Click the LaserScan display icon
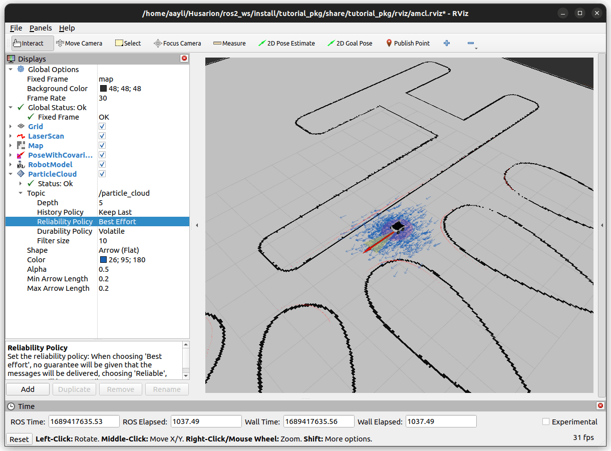This screenshot has width=611, height=451. (x=21, y=136)
